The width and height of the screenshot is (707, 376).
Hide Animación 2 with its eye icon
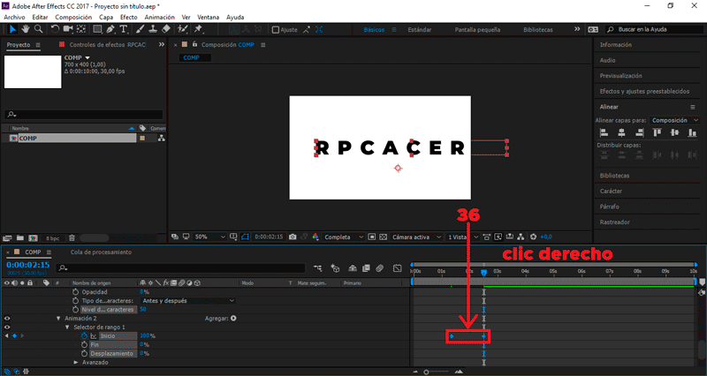7,319
